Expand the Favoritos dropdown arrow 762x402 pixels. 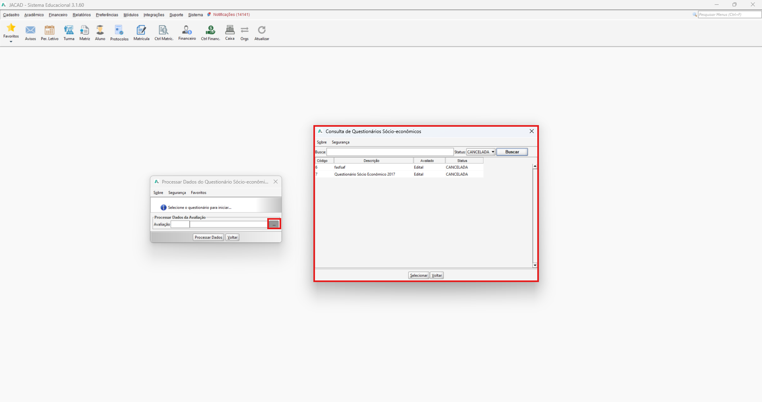pos(11,42)
